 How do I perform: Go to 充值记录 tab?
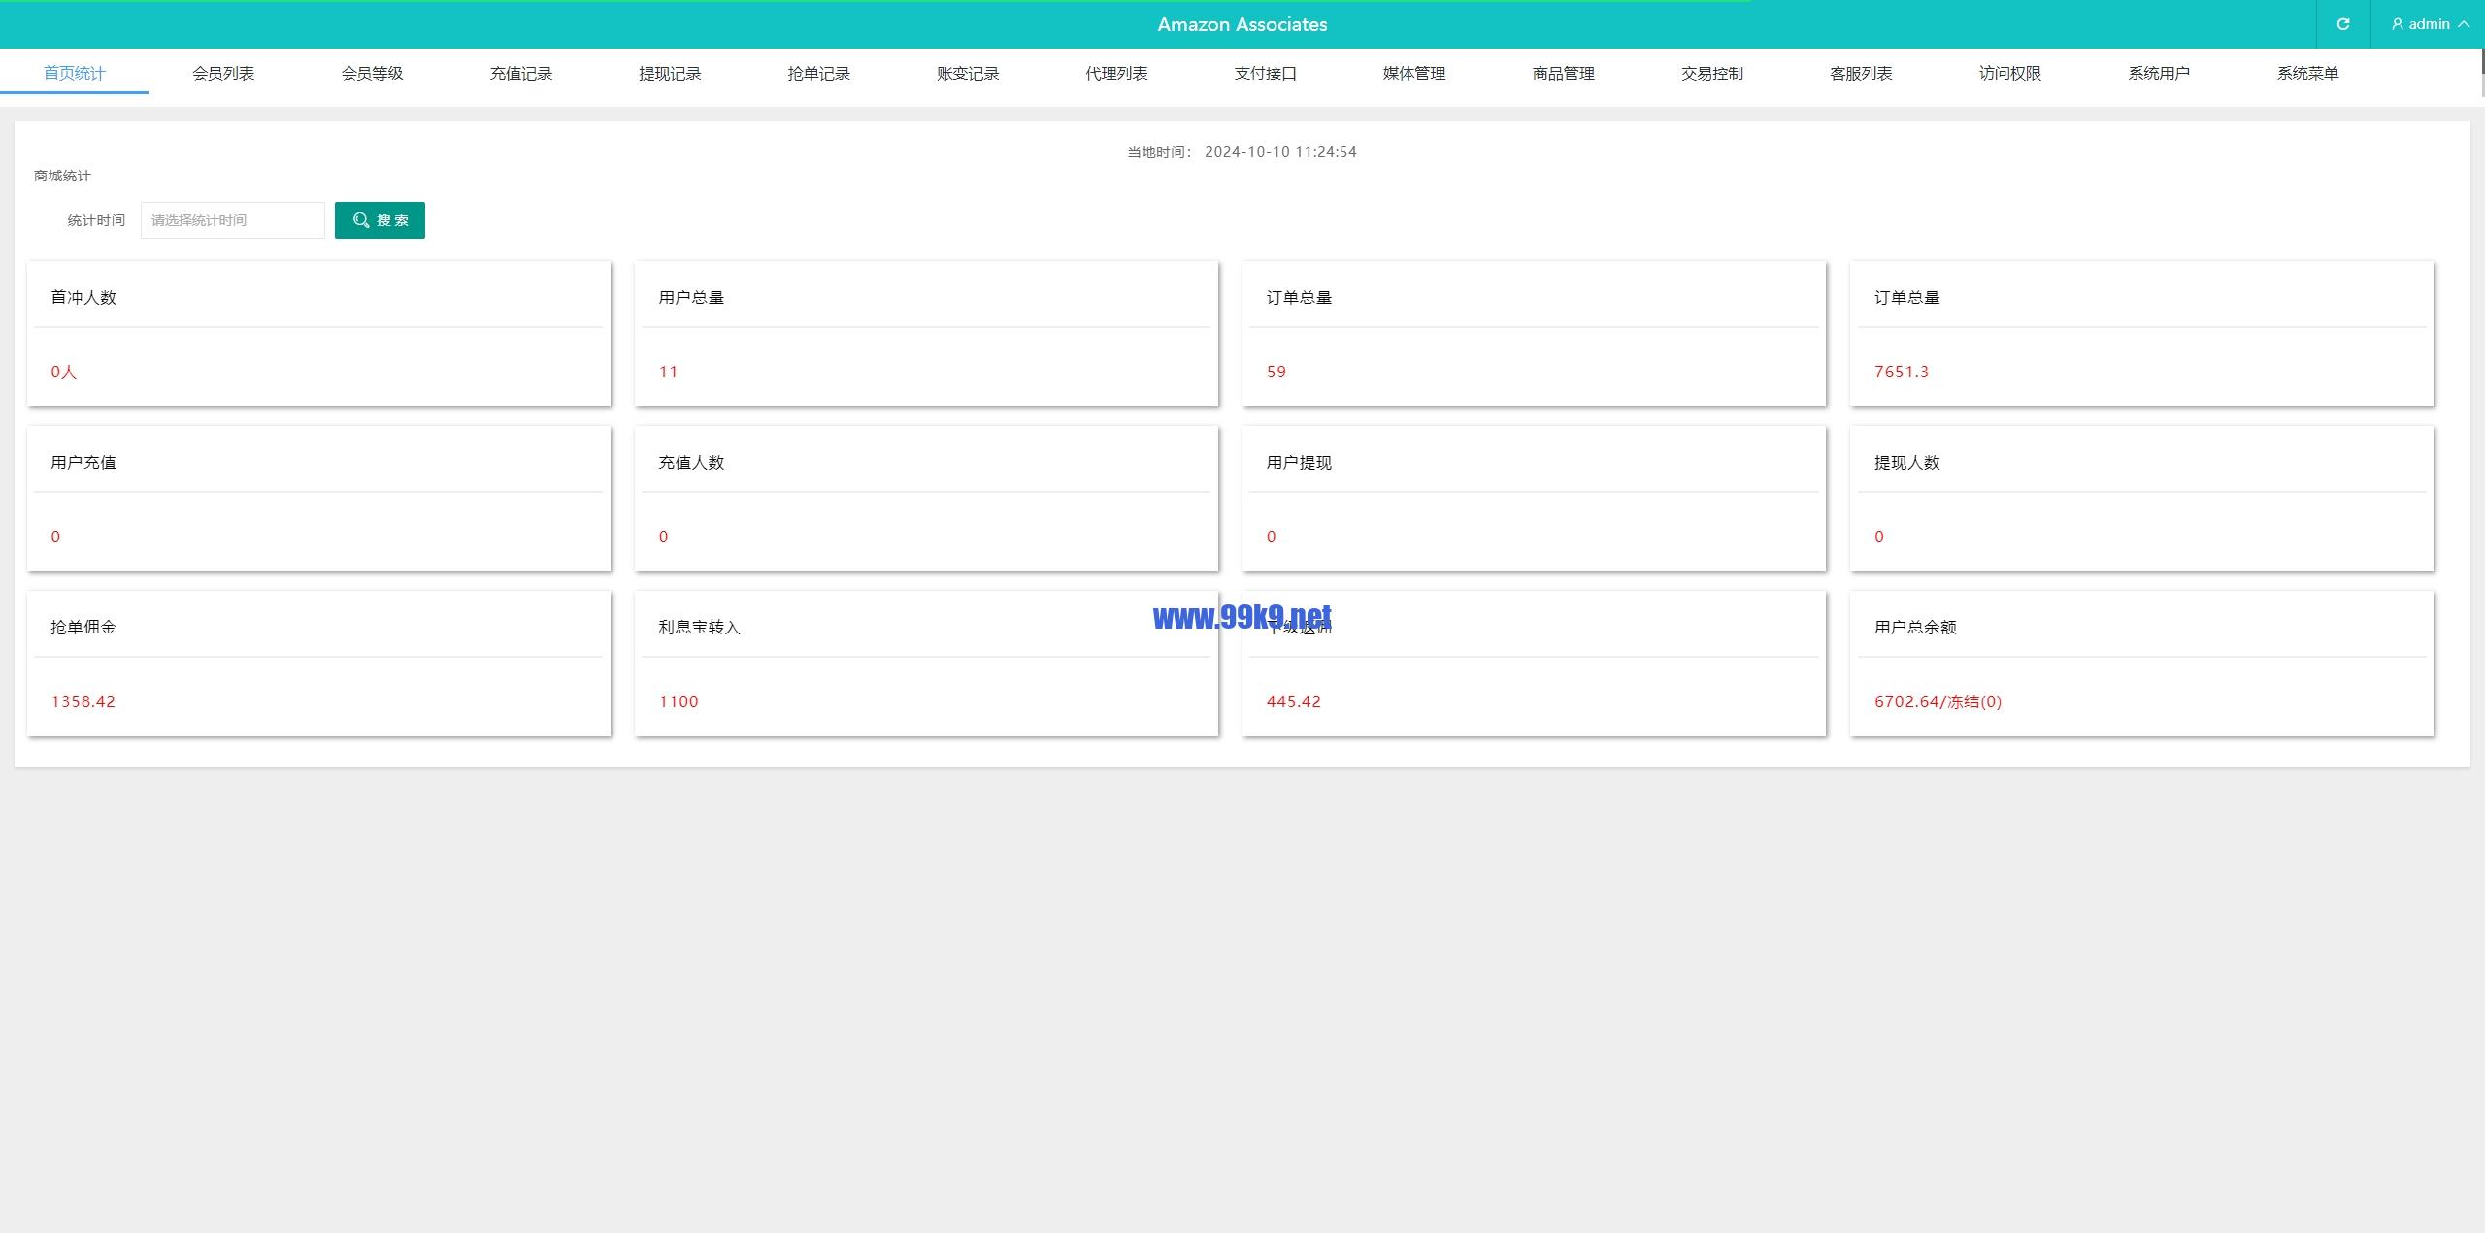(x=521, y=73)
